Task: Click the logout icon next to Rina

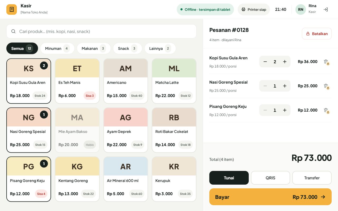Action: coord(326,9)
